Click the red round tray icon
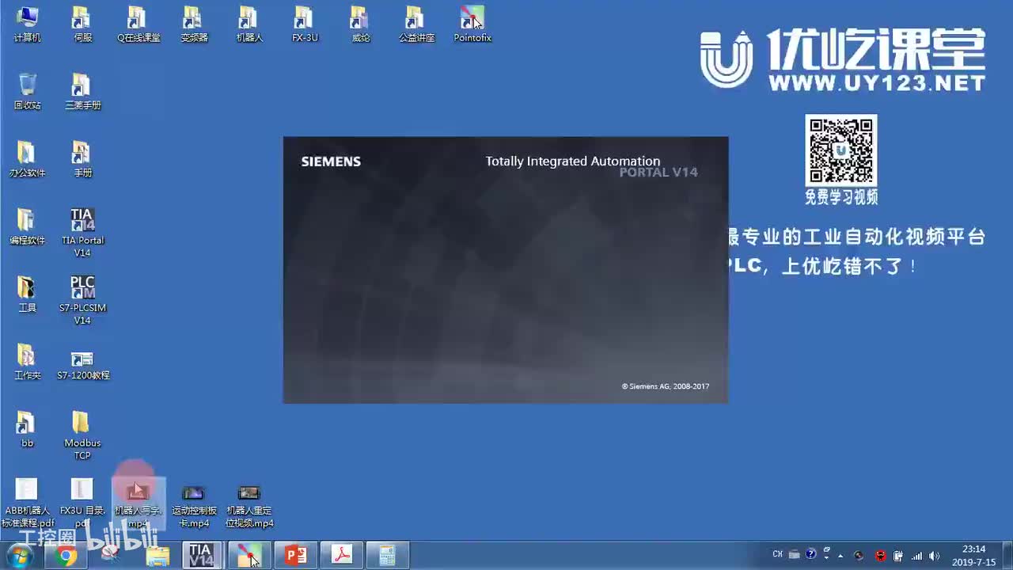The image size is (1013, 570). click(880, 556)
